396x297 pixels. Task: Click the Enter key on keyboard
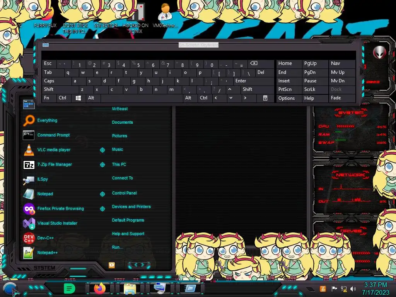[254, 81]
